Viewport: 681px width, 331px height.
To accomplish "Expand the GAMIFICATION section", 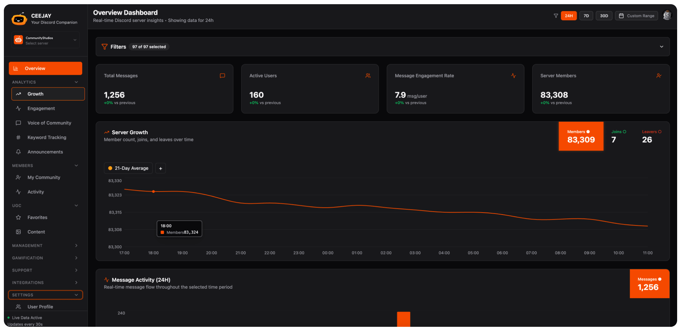I will pyautogui.click(x=45, y=258).
